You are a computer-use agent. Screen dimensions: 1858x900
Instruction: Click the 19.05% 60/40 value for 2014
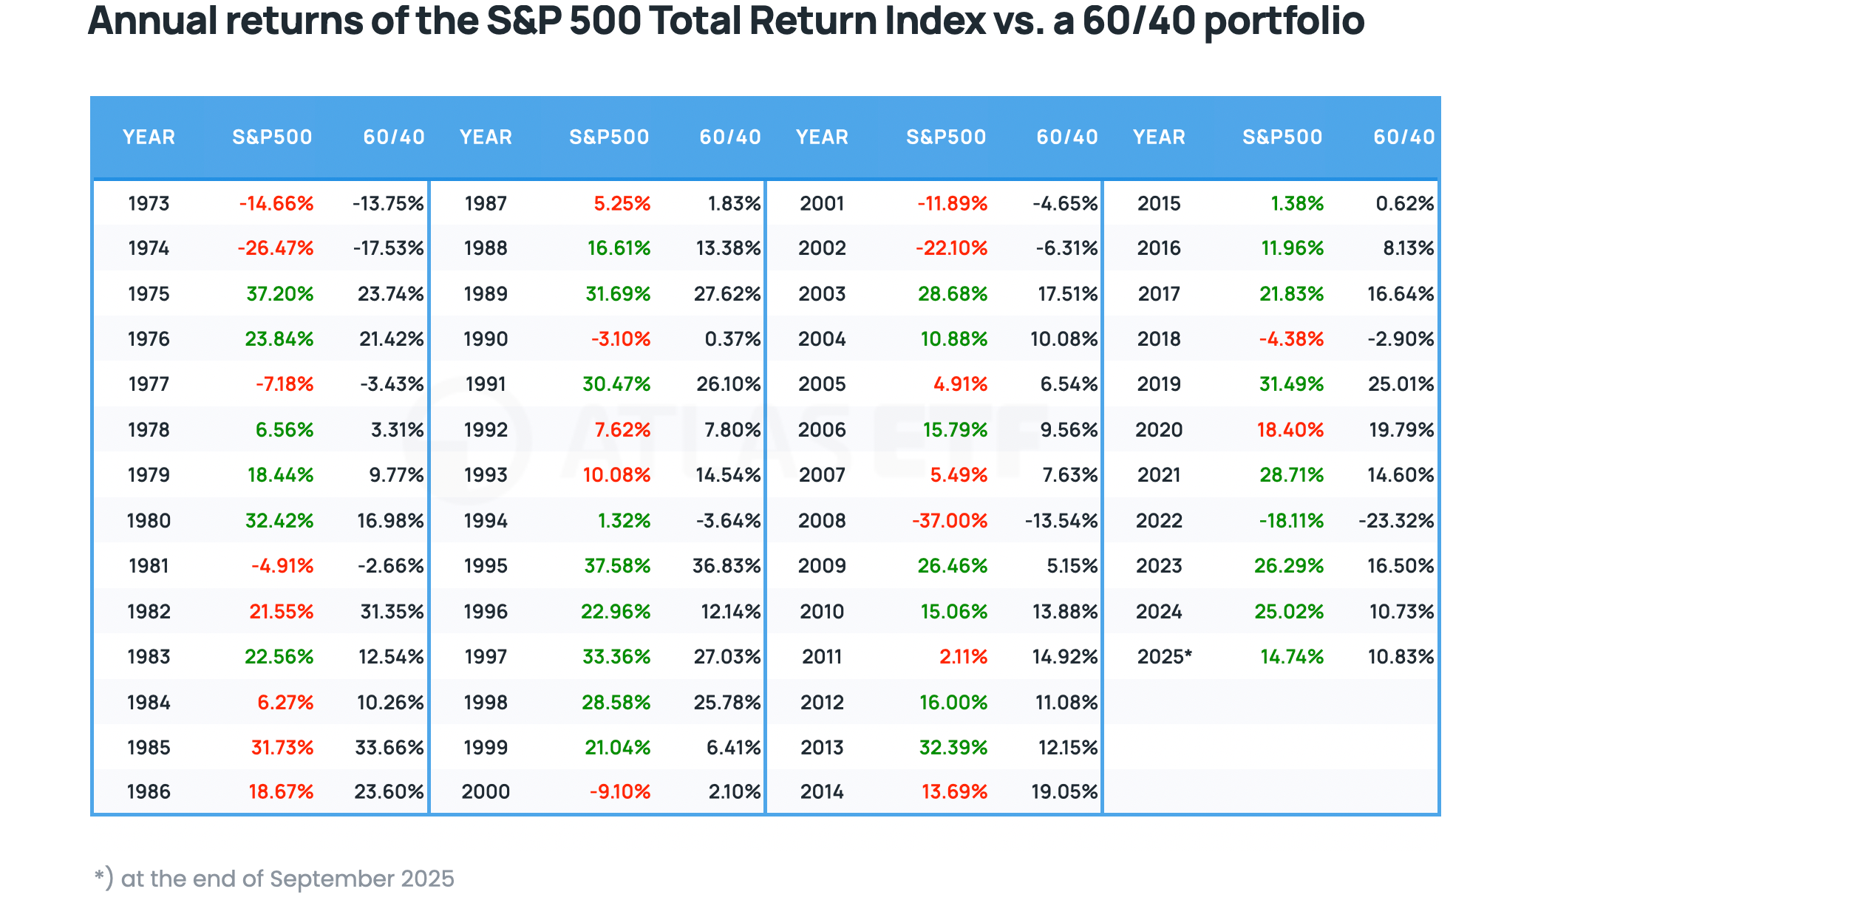[x=1064, y=792]
